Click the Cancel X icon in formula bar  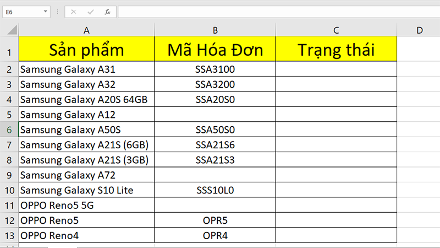(74, 12)
